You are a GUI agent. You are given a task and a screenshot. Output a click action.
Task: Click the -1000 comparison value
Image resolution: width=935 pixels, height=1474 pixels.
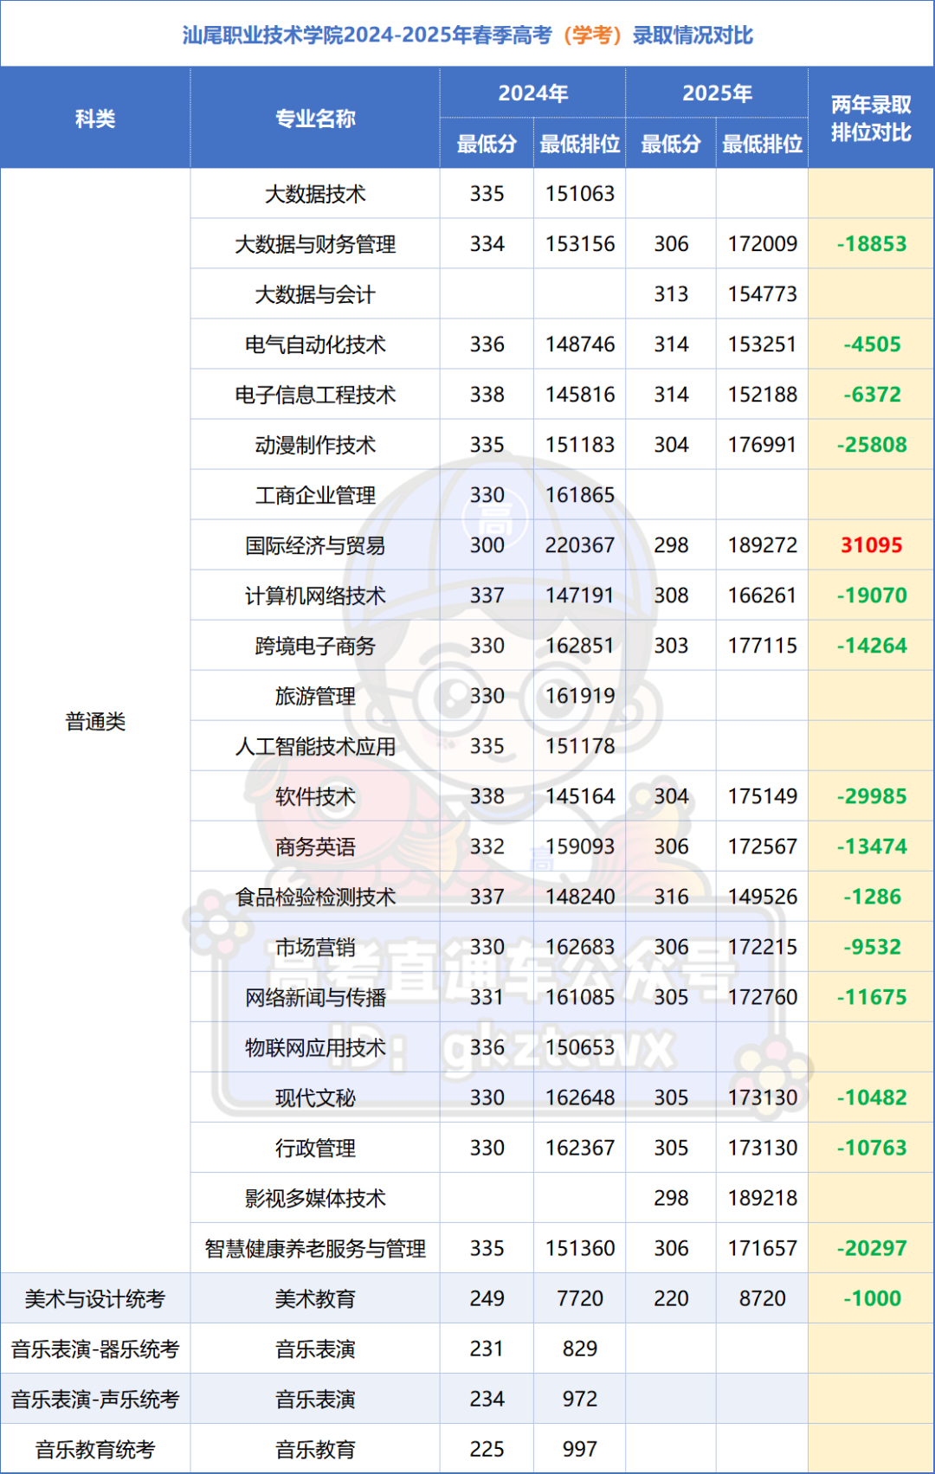tap(871, 1298)
